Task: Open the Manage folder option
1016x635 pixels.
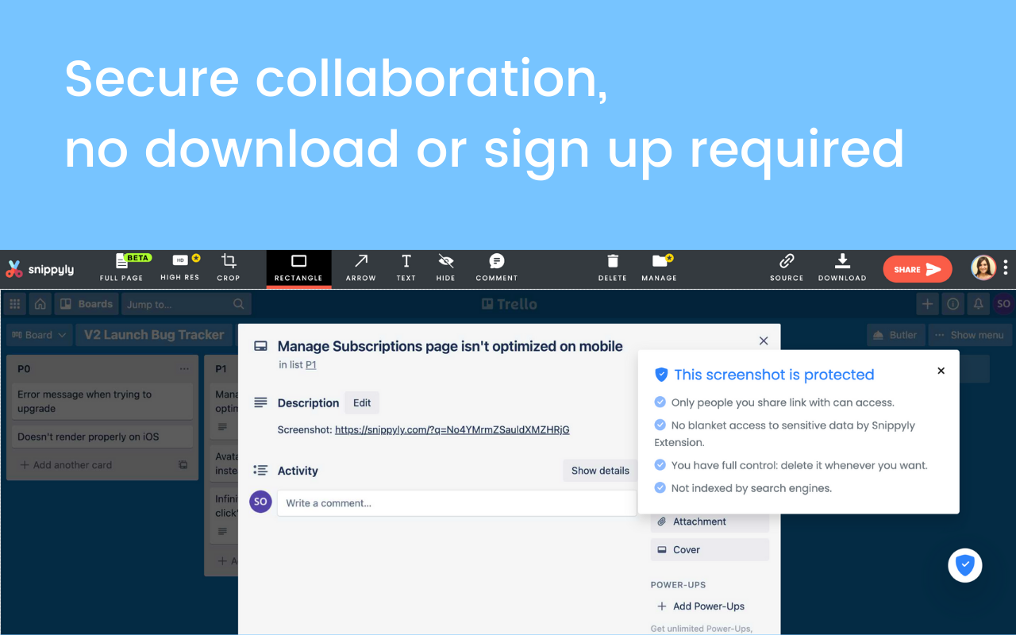Action: pos(660,268)
